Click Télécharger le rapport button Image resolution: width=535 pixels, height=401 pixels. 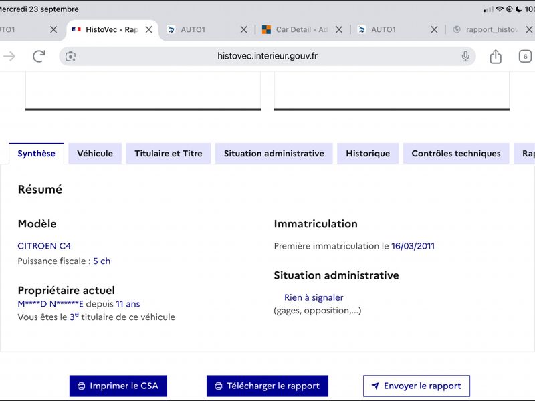(267, 386)
